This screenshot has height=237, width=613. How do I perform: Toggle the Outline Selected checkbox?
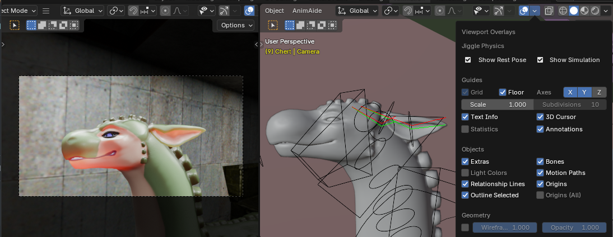click(x=465, y=195)
